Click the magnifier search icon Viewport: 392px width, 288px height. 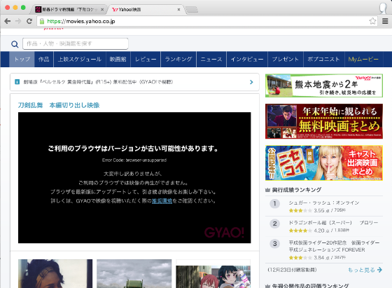pyautogui.click(x=15, y=44)
